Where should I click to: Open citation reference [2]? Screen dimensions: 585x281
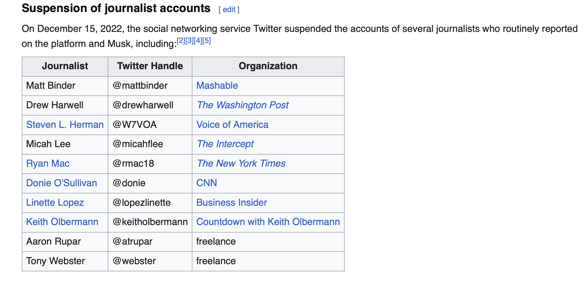pyautogui.click(x=181, y=41)
